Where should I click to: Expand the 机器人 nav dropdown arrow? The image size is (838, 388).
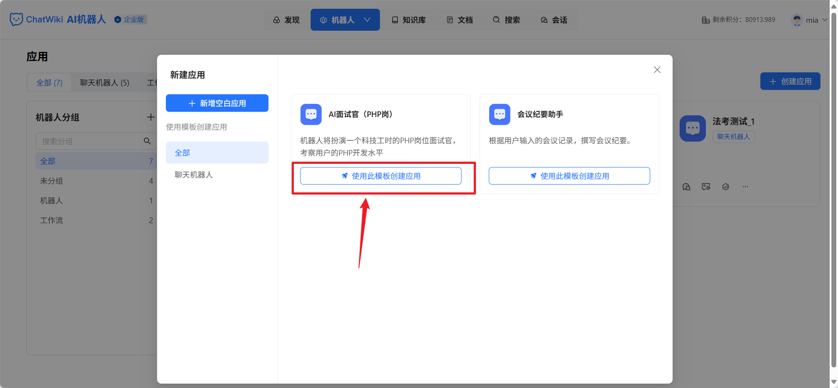coord(367,20)
